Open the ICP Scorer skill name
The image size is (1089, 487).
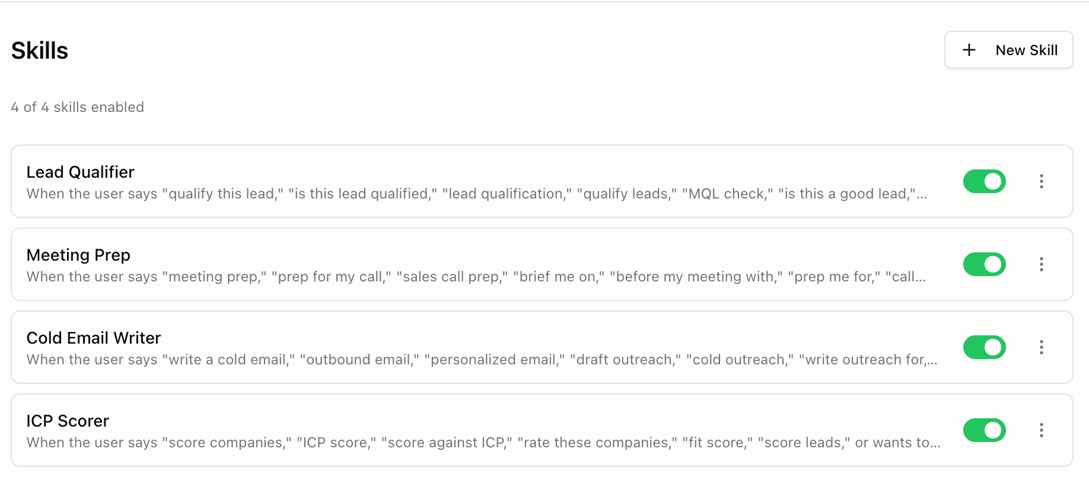click(x=68, y=421)
